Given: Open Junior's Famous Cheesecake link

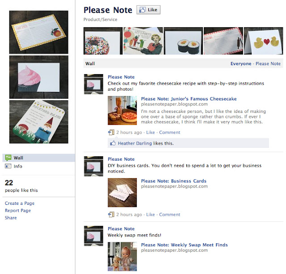Looking at the screenshot, I should tap(189, 99).
